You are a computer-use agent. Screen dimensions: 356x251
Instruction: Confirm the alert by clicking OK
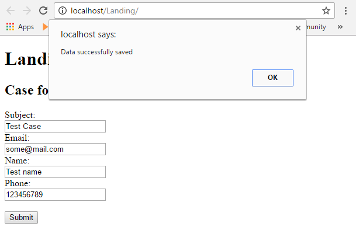[272, 78]
